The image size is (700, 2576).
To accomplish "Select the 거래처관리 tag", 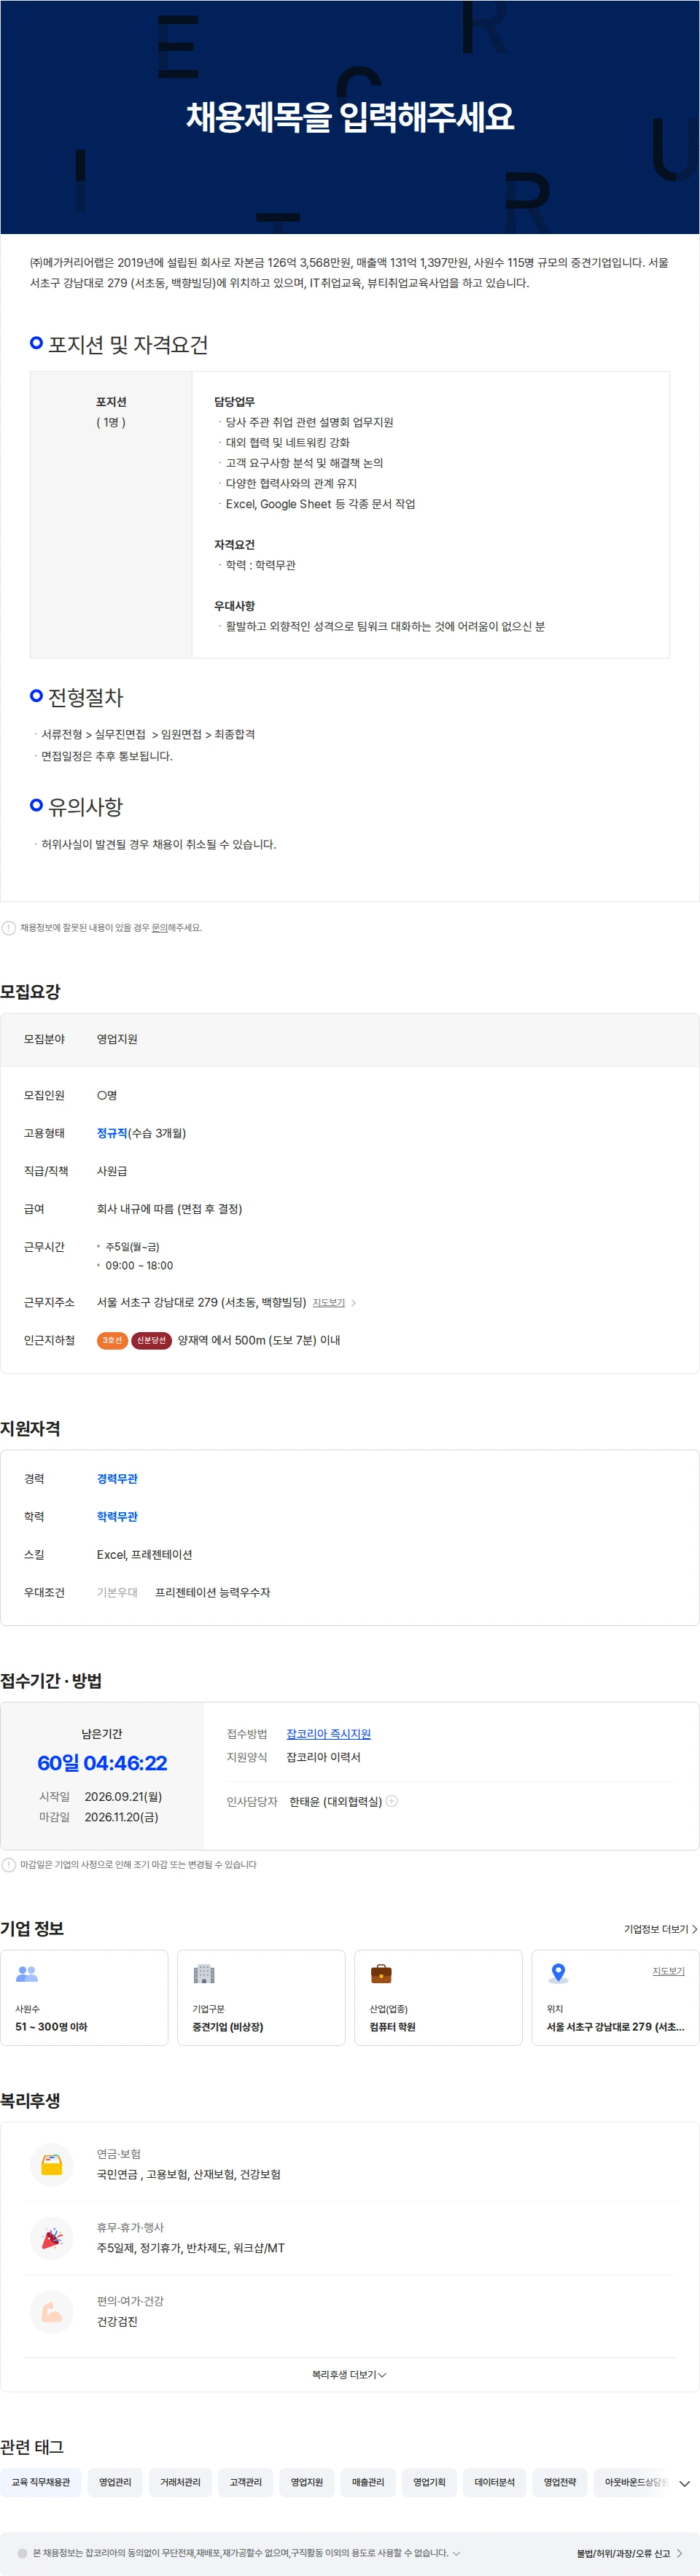I will [x=180, y=2481].
